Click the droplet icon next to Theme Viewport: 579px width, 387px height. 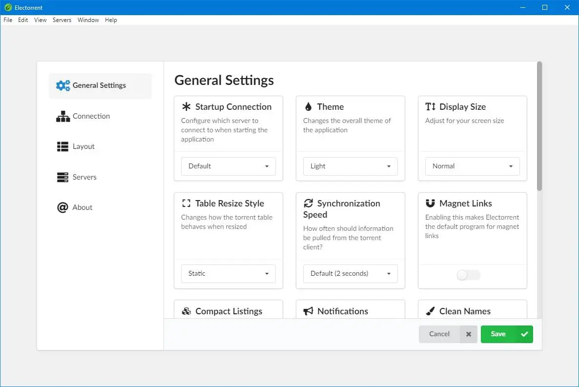[x=308, y=107]
